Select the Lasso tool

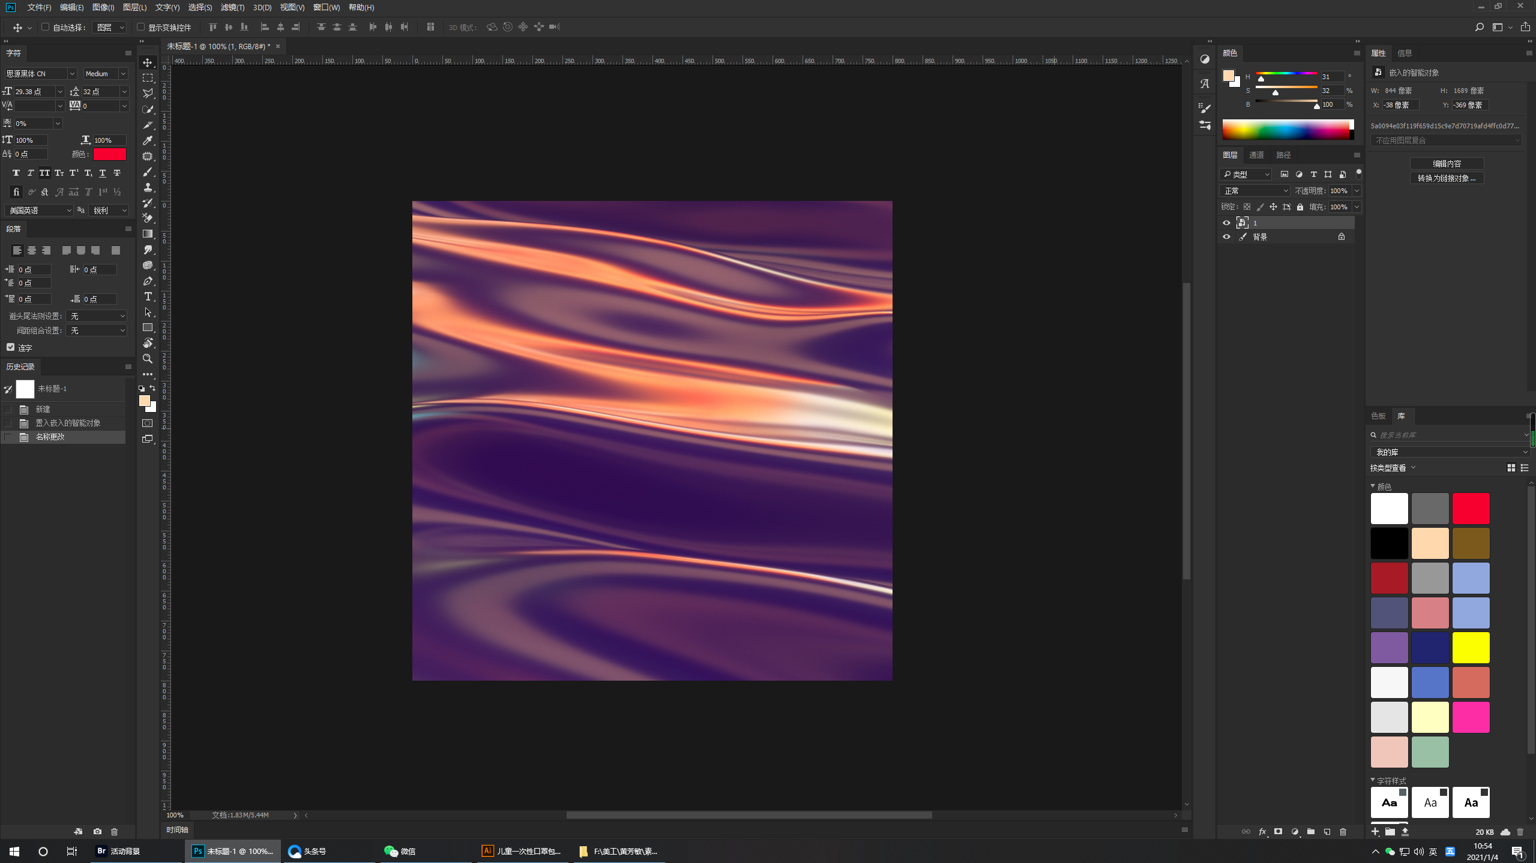[147, 94]
